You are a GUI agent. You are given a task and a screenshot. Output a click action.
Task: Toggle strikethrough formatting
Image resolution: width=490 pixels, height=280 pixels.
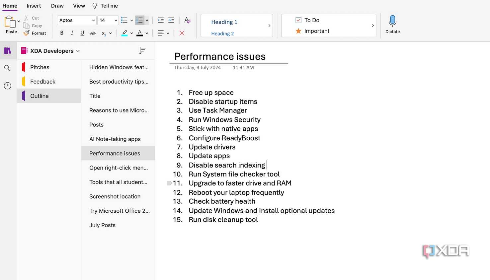pyautogui.click(x=93, y=33)
